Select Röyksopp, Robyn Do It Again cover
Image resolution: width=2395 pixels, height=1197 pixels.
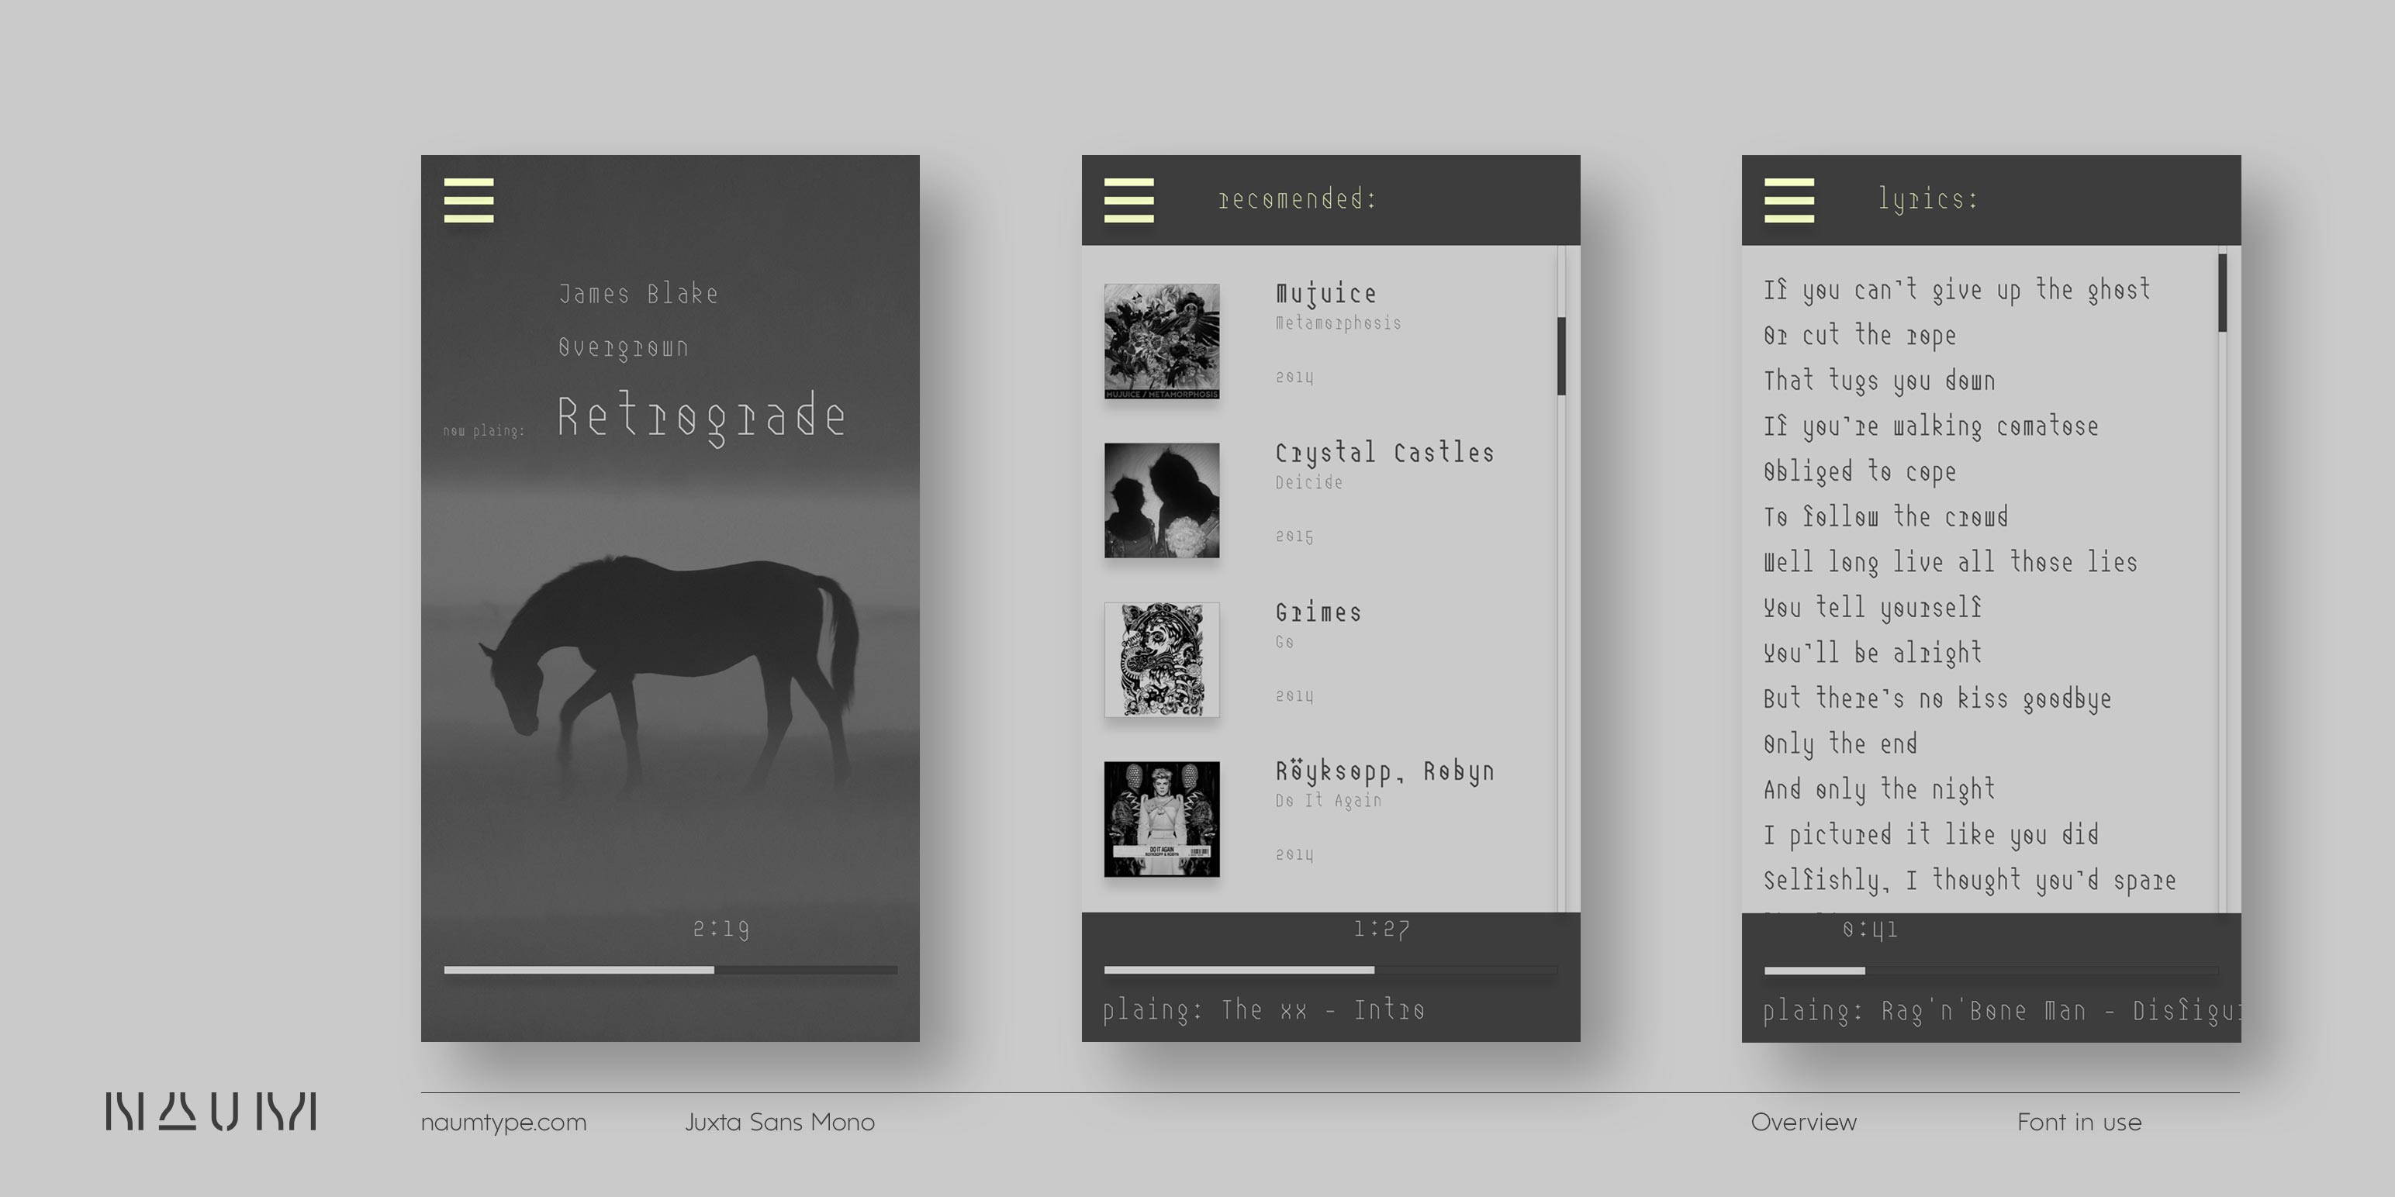1161,819
